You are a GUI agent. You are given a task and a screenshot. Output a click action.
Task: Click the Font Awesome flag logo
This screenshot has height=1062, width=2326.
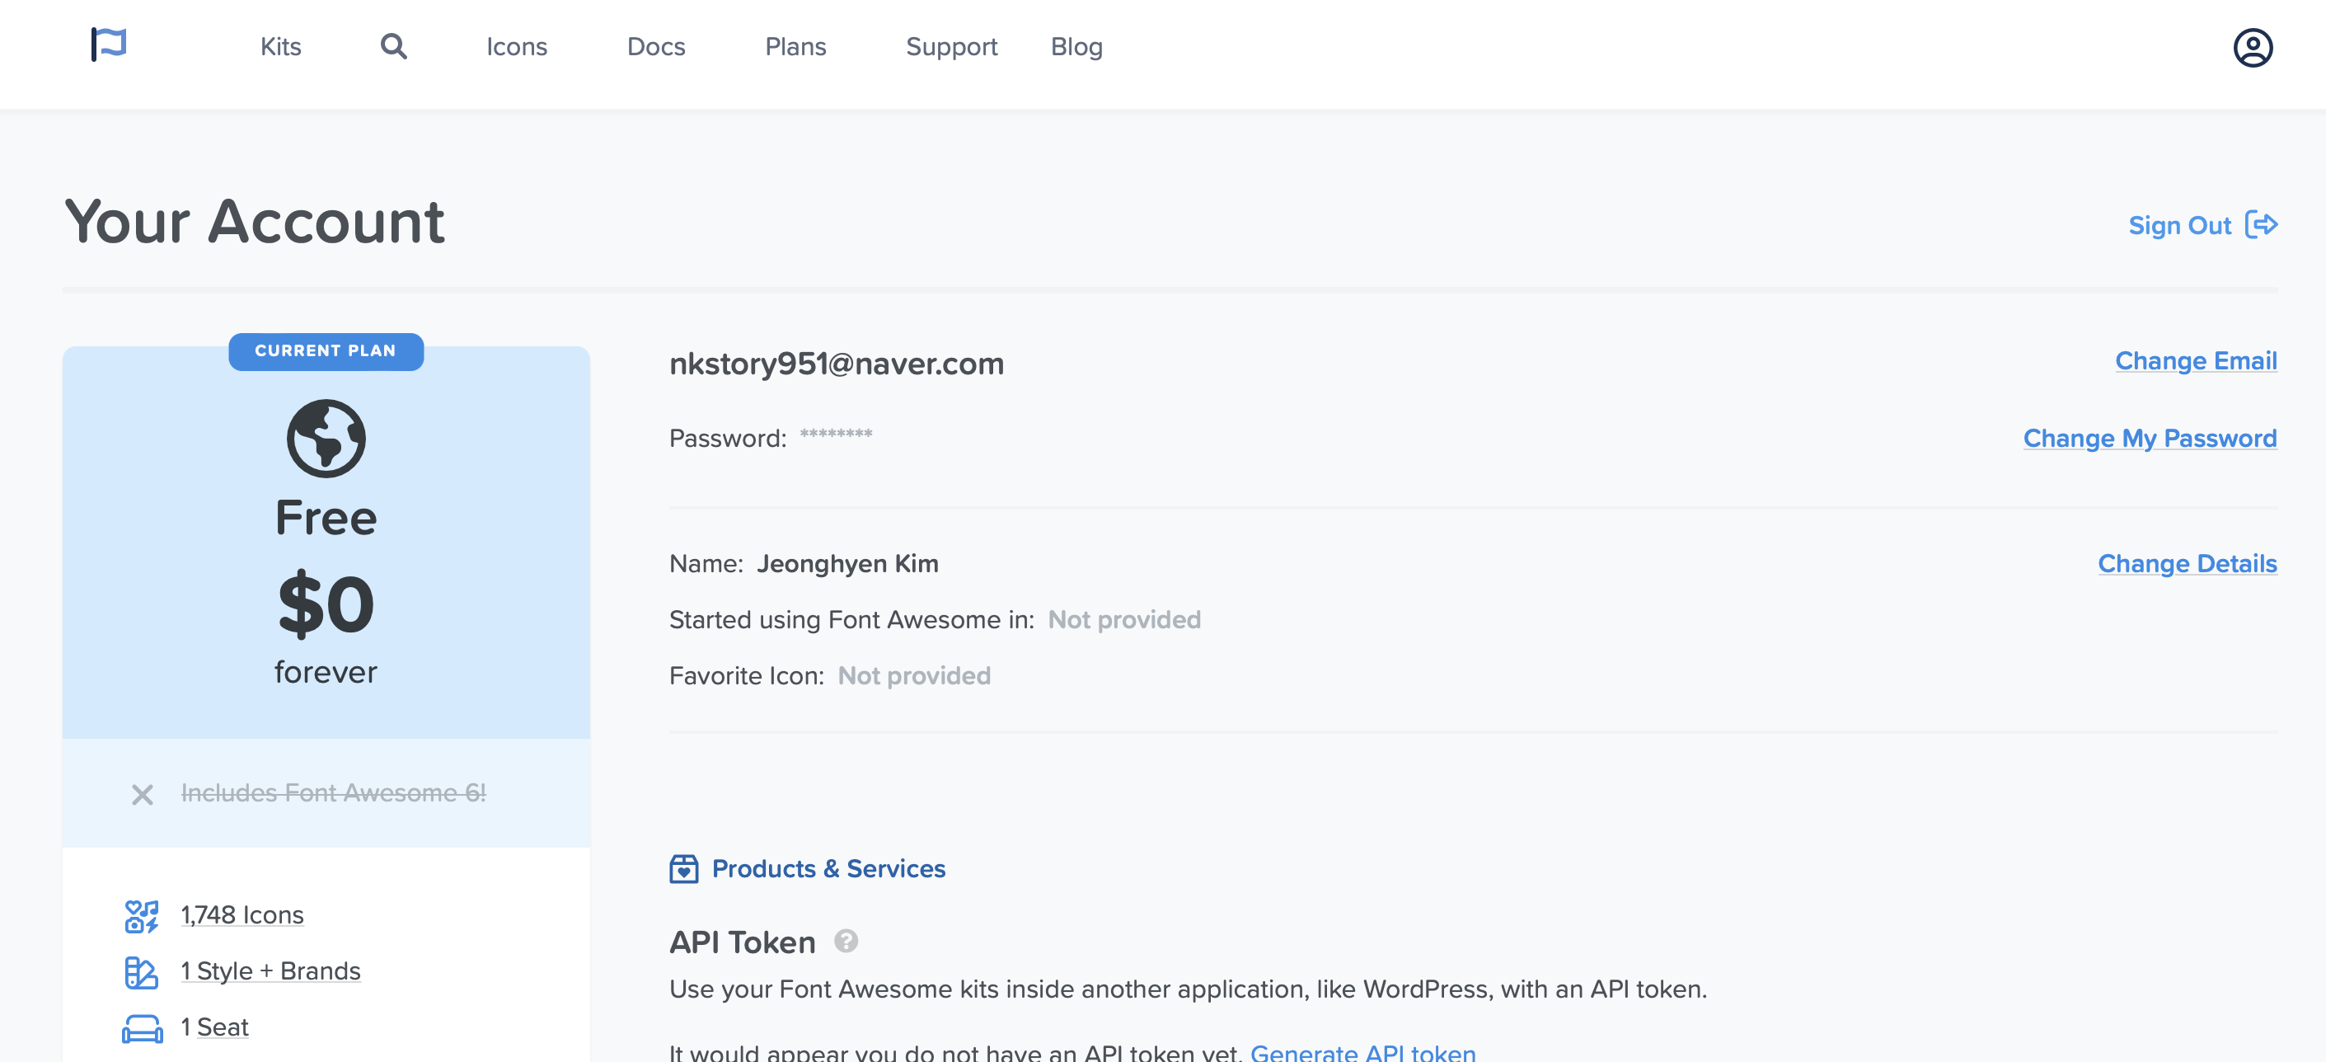tap(108, 45)
